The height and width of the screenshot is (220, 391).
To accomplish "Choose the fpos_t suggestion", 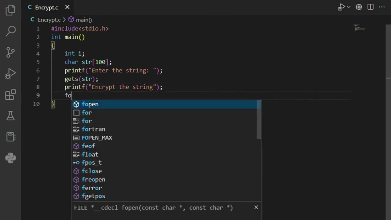I will pyautogui.click(x=166, y=163).
